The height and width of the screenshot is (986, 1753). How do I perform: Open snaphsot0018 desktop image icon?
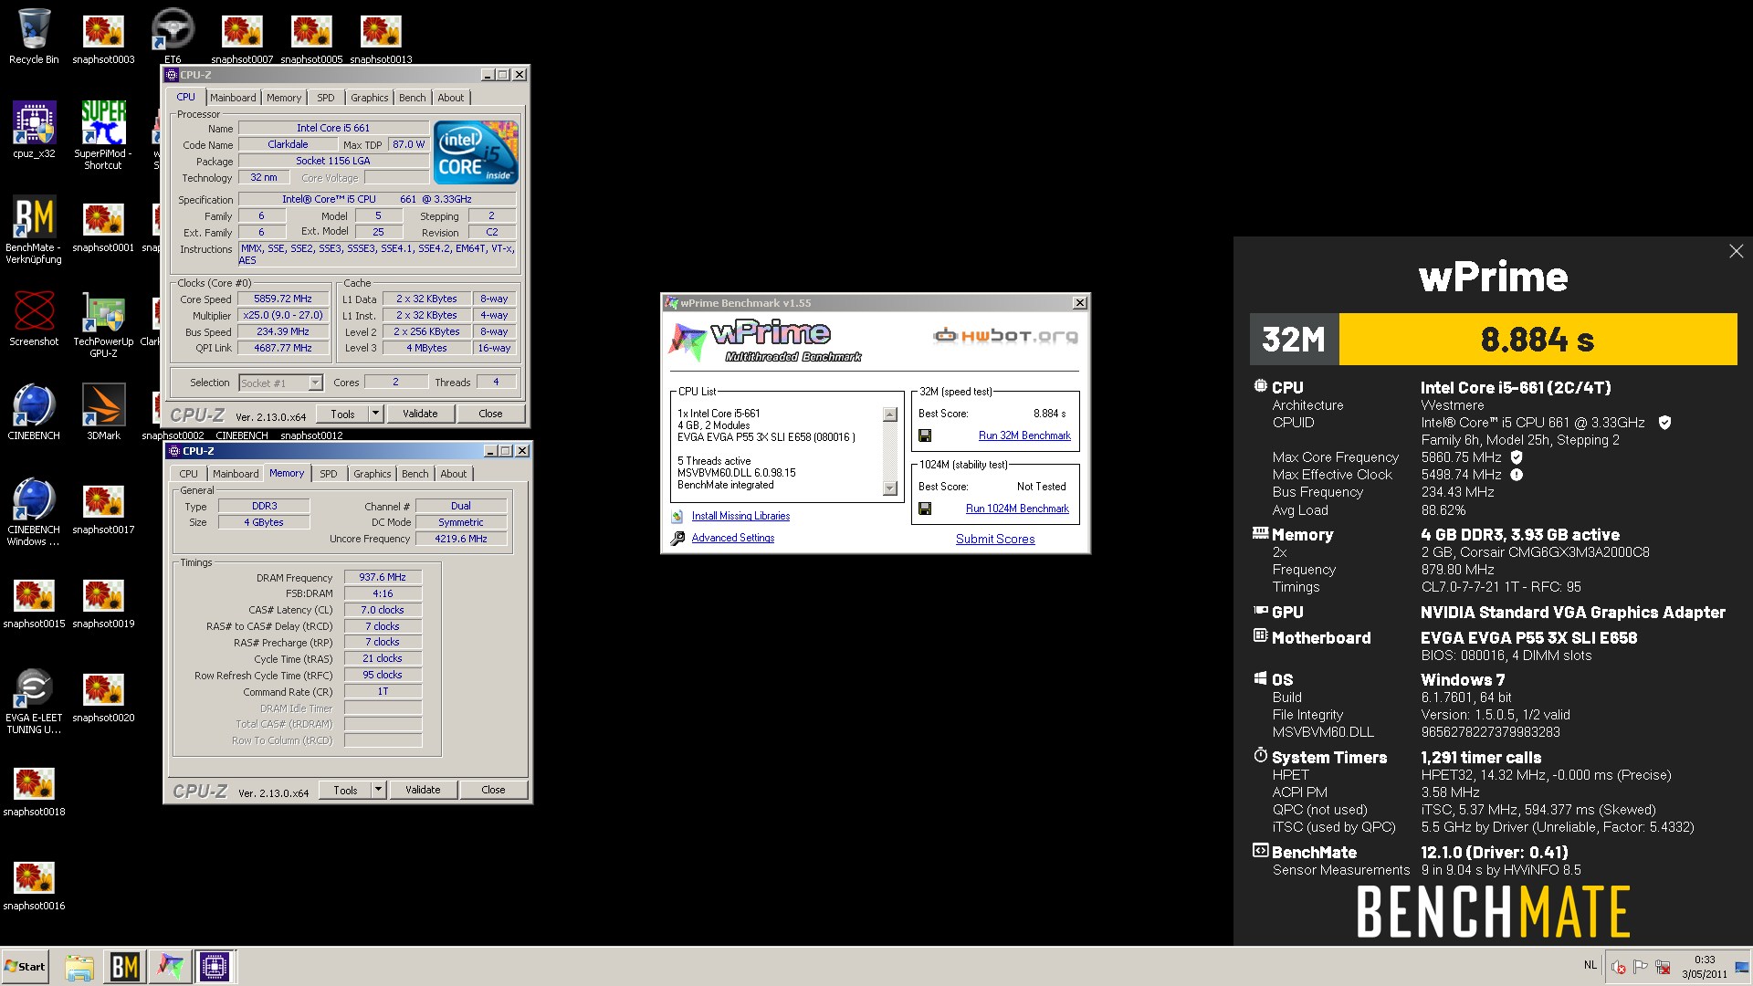(x=34, y=790)
